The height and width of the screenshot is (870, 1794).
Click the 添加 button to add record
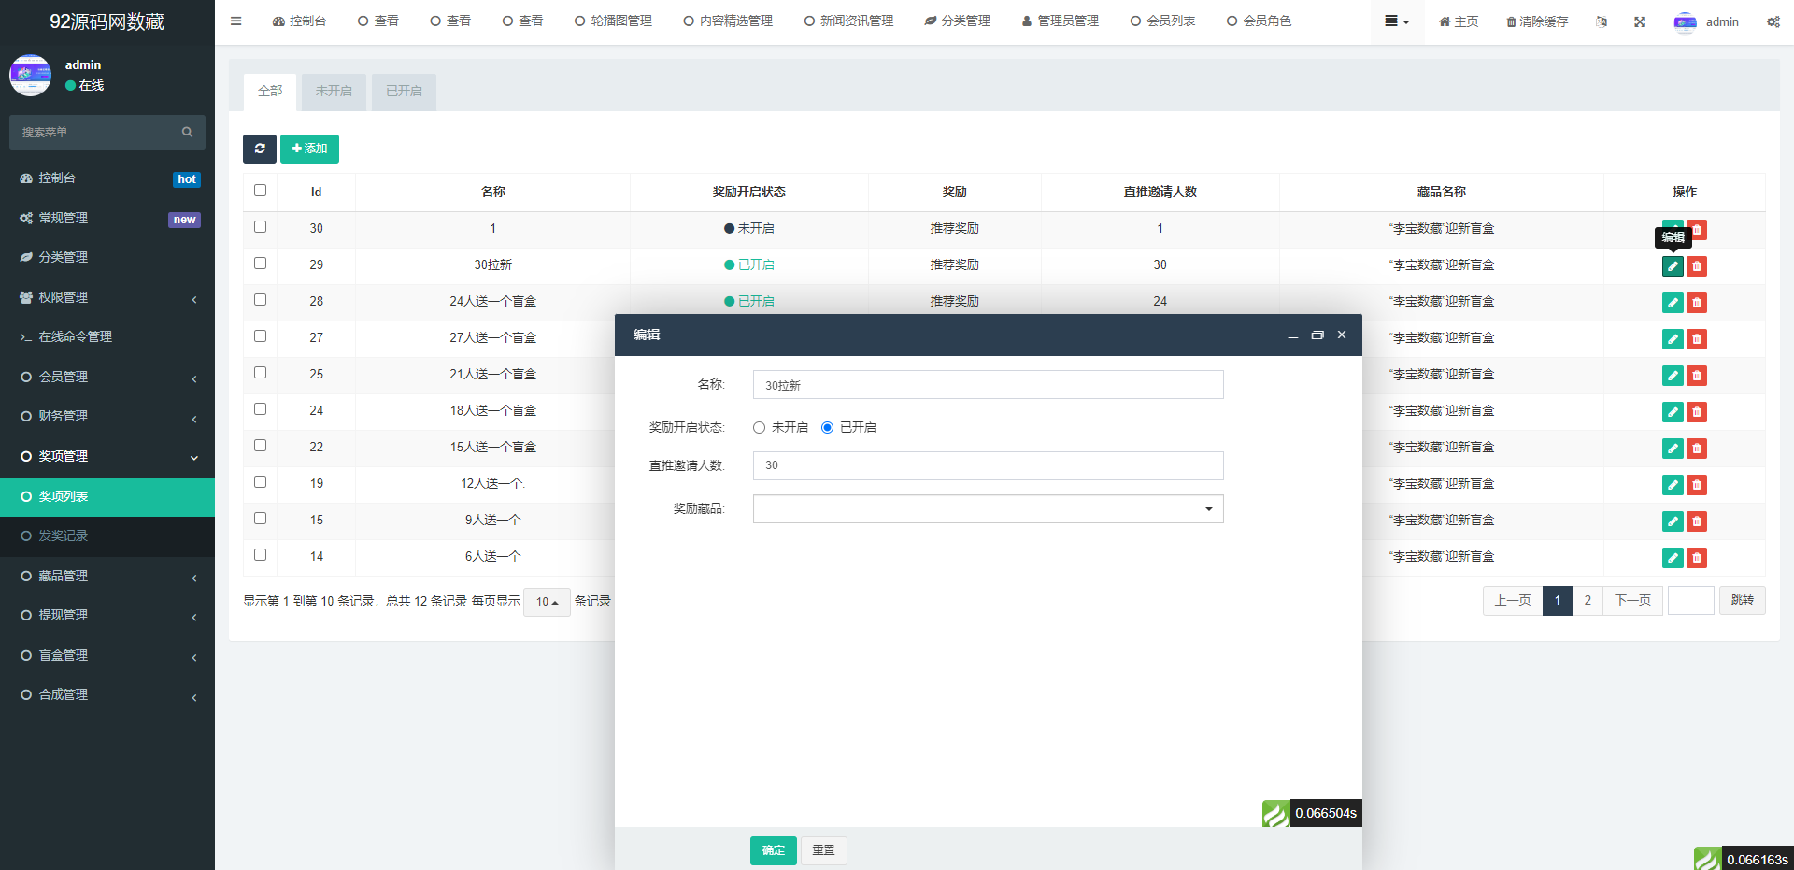pyautogui.click(x=309, y=149)
